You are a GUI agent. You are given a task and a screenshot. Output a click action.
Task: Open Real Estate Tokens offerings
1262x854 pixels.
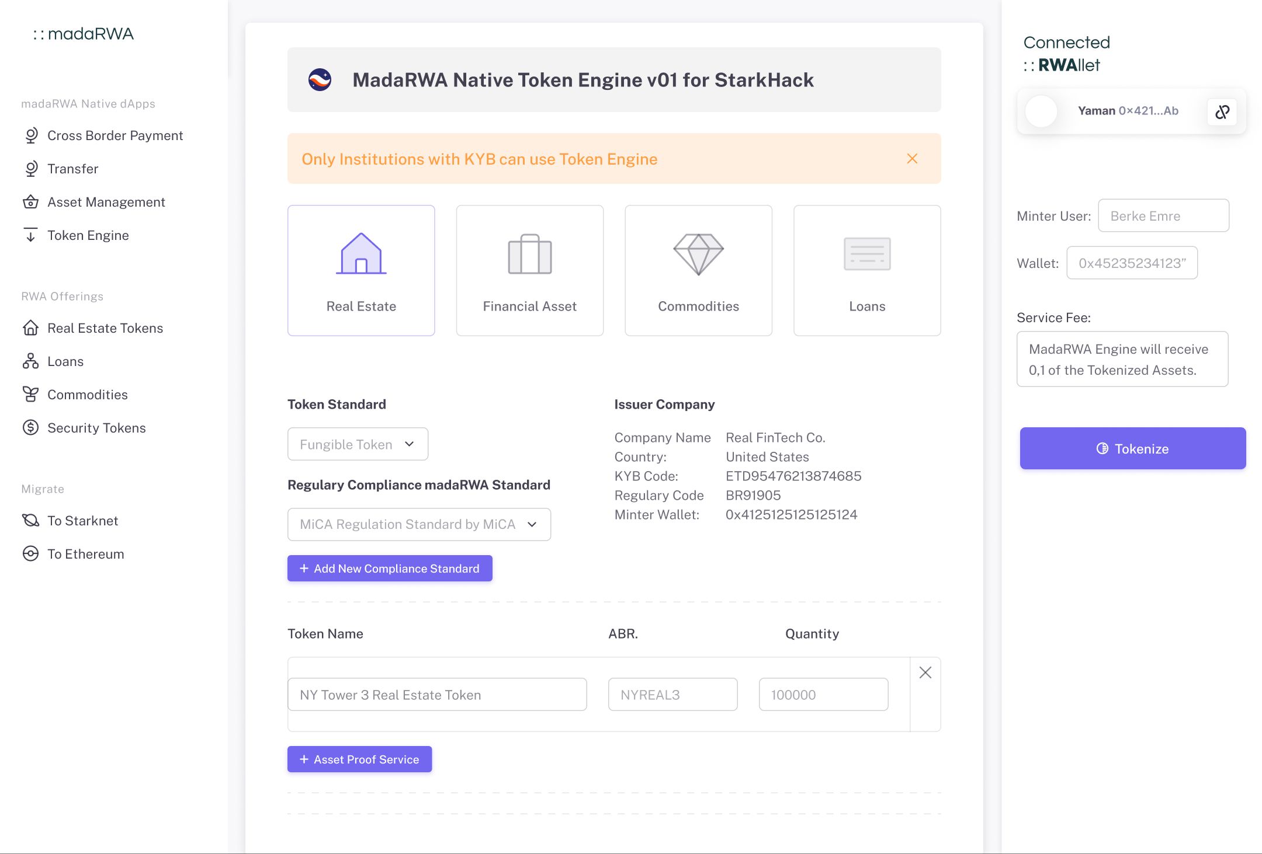tap(92, 328)
